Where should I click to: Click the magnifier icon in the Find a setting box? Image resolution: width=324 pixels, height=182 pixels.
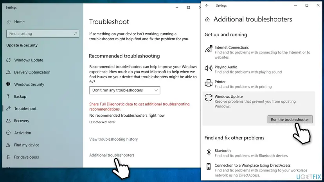[76, 34]
